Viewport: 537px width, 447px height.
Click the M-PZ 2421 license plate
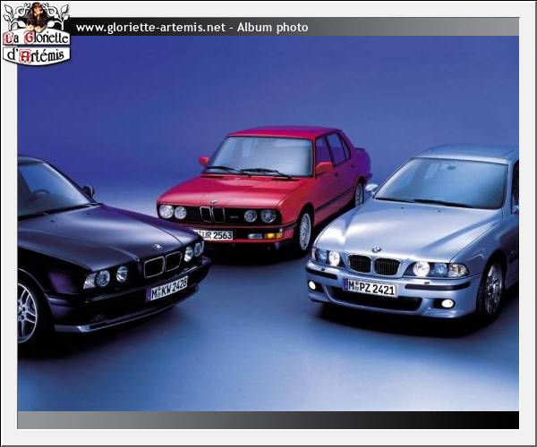[370, 288]
